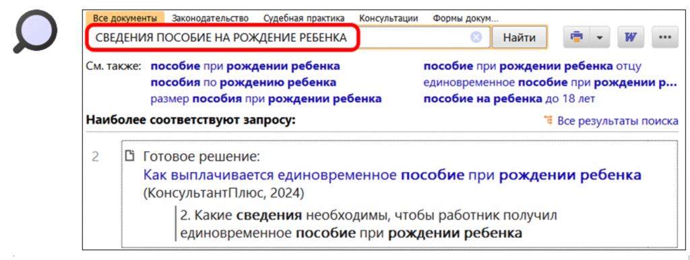The height and width of the screenshot is (260, 690).
Task: Open the three-dots more options button
Action: pyautogui.click(x=664, y=37)
